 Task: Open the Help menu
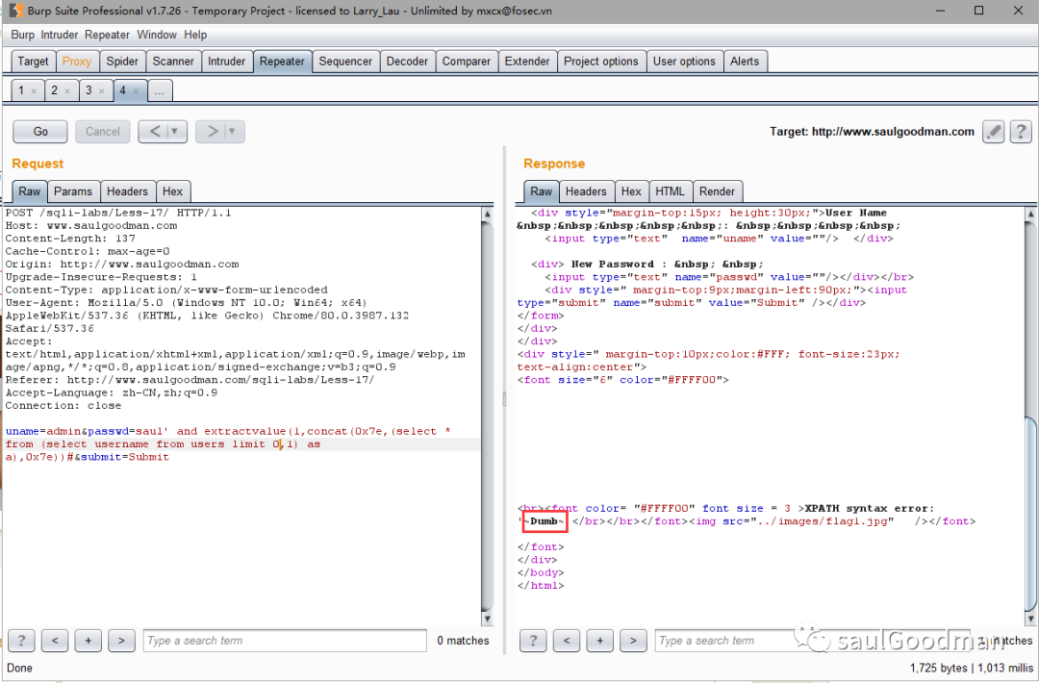(195, 35)
